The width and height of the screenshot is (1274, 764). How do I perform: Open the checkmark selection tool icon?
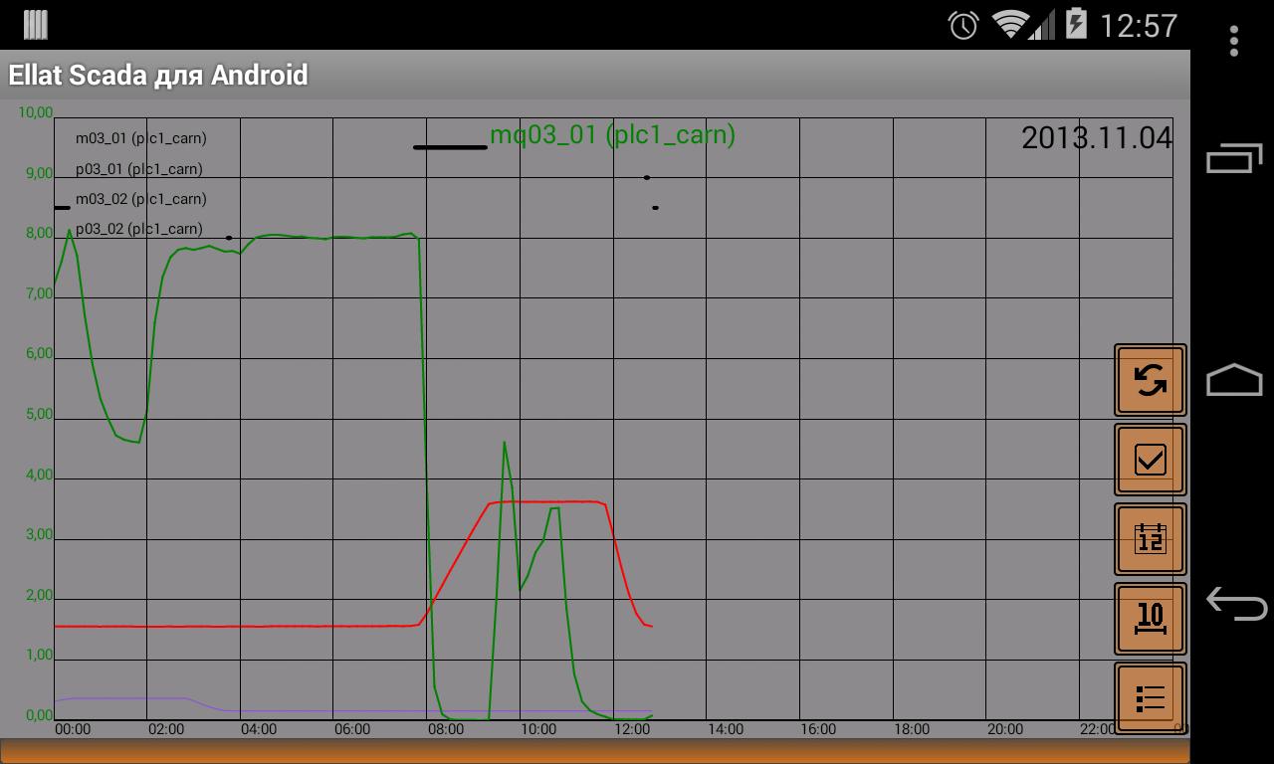tap(1149, 459)
